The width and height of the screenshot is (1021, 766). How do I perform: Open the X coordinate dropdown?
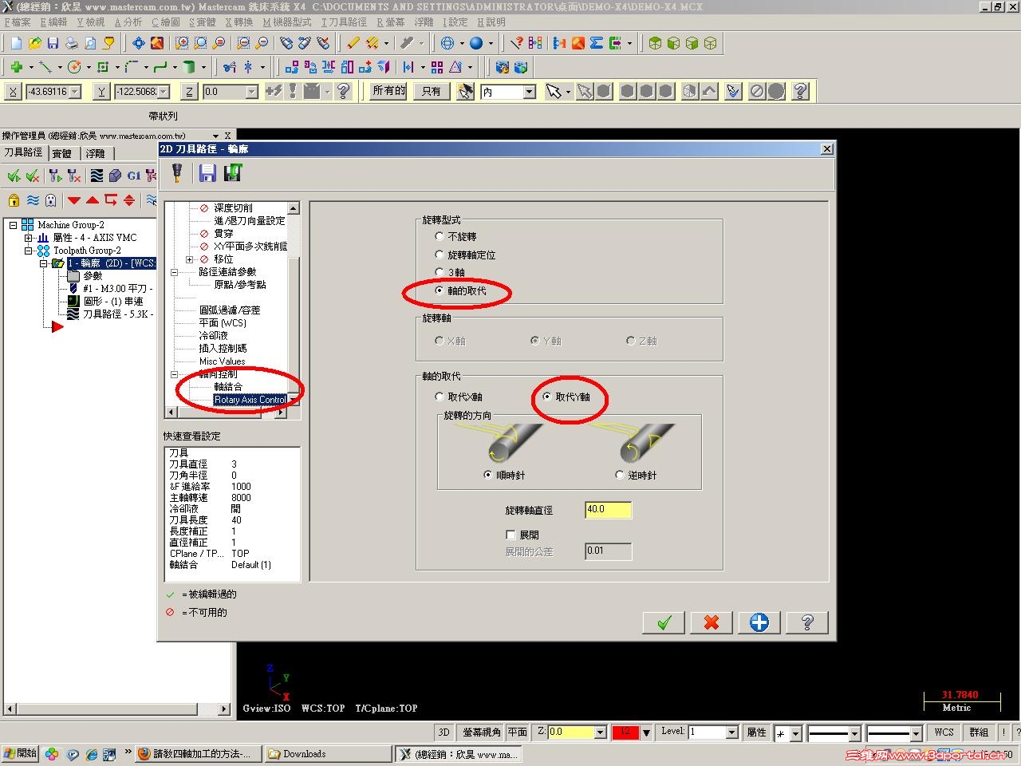(x=75, y=92)
